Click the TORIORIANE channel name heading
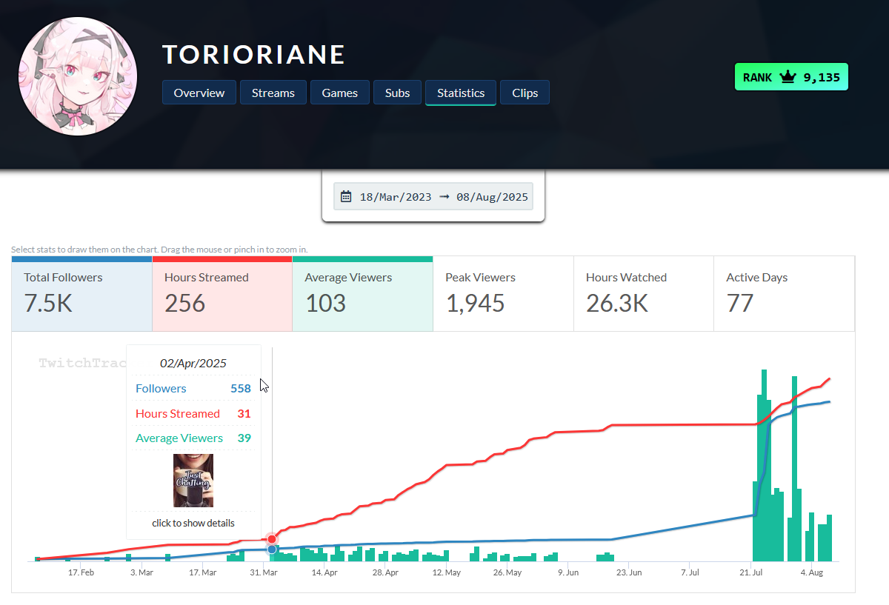This screenshot has width=889, height=605. coord(254,54)
